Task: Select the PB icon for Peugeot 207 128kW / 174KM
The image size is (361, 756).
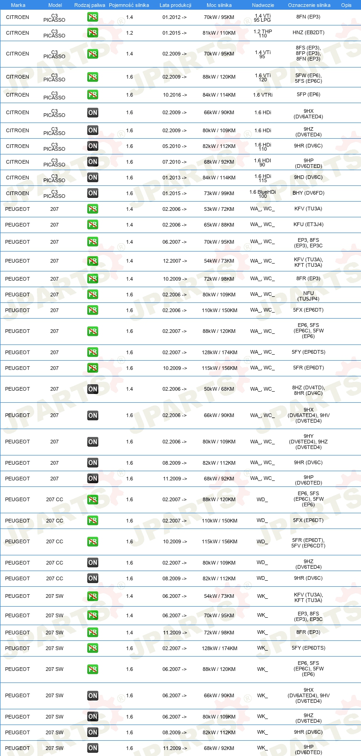Action: [x=92, y=352]
